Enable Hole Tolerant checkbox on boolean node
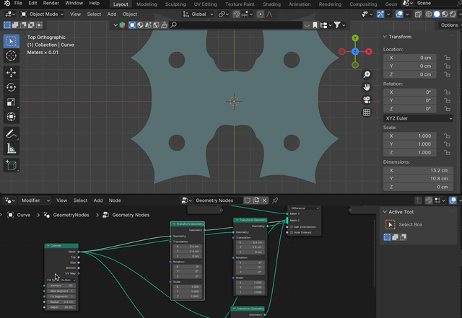 click(292, 232)
